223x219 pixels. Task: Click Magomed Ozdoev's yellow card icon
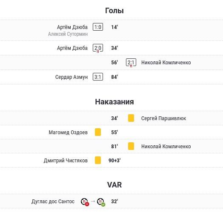coord(98,132)
